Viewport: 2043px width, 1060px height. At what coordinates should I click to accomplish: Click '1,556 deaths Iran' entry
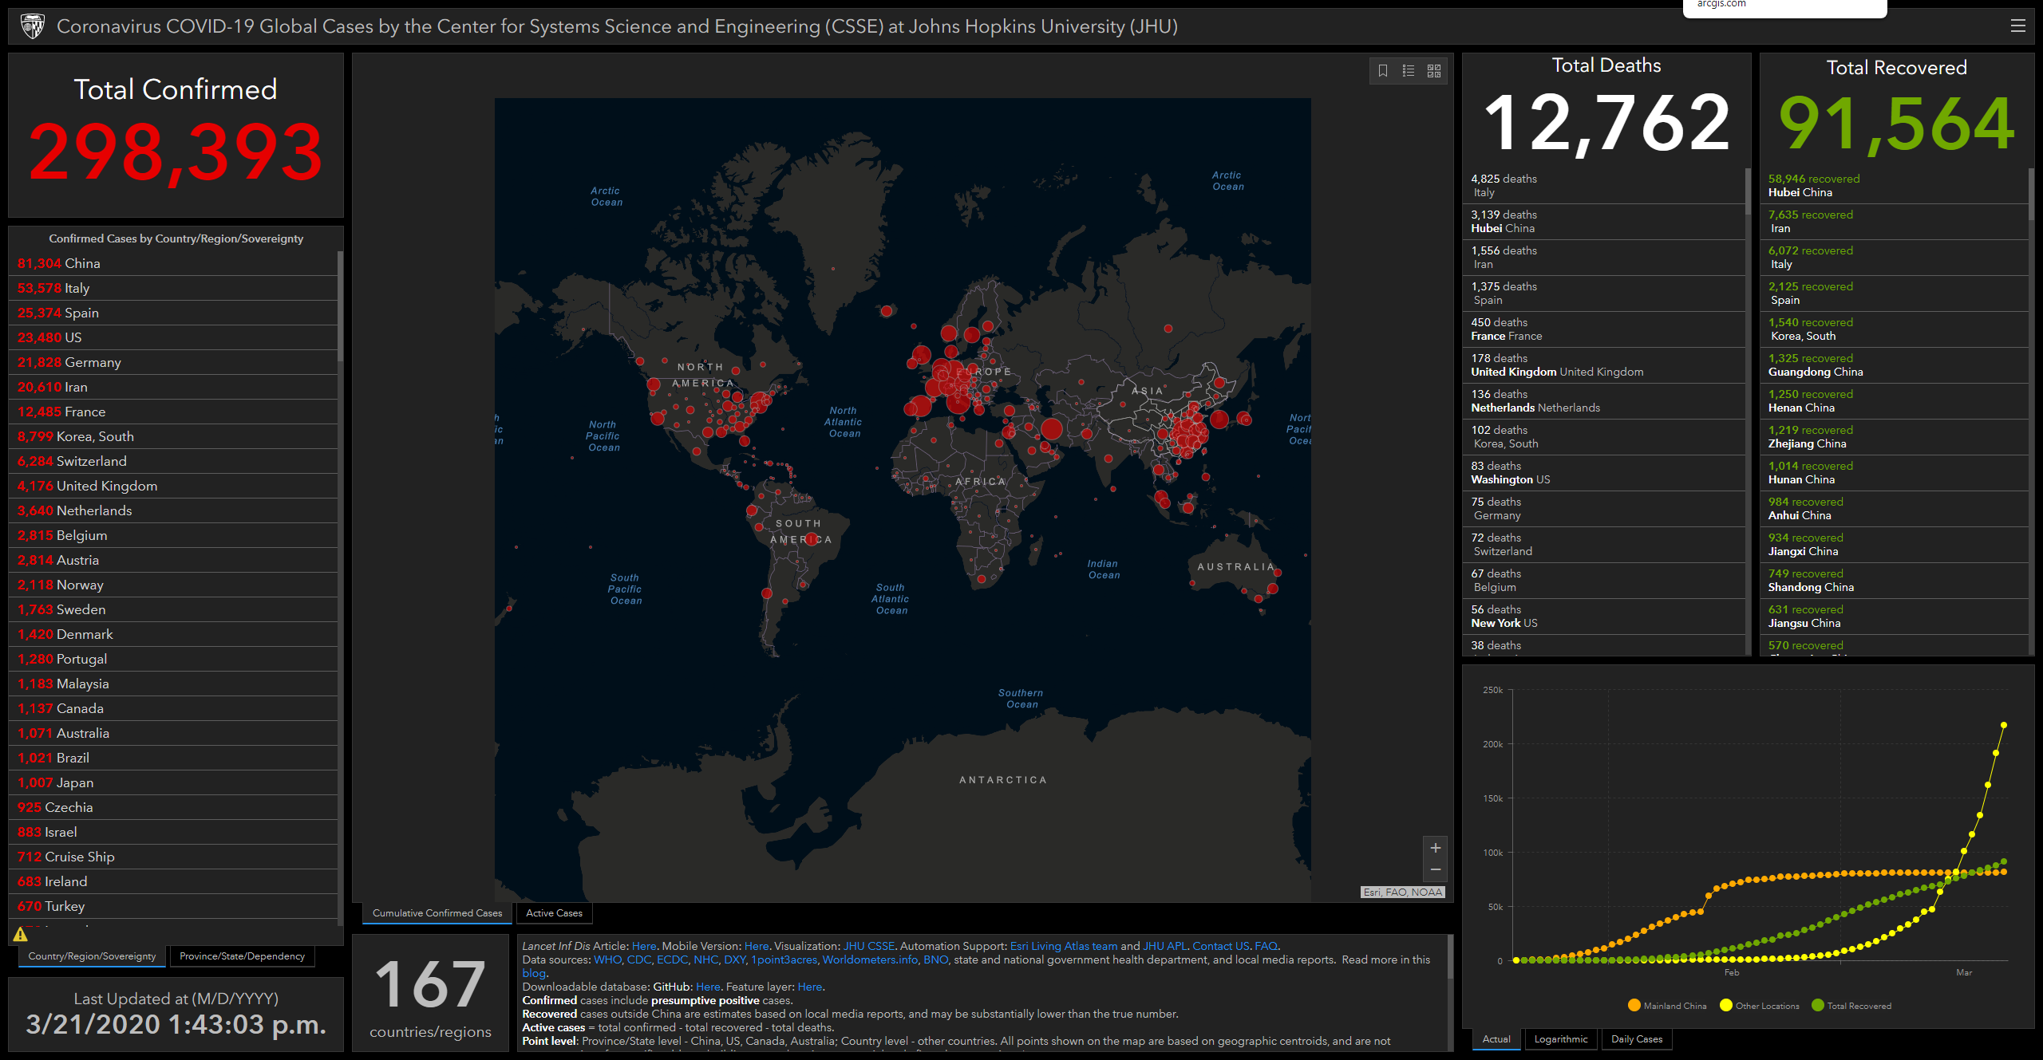click(x=1604, y=258)
